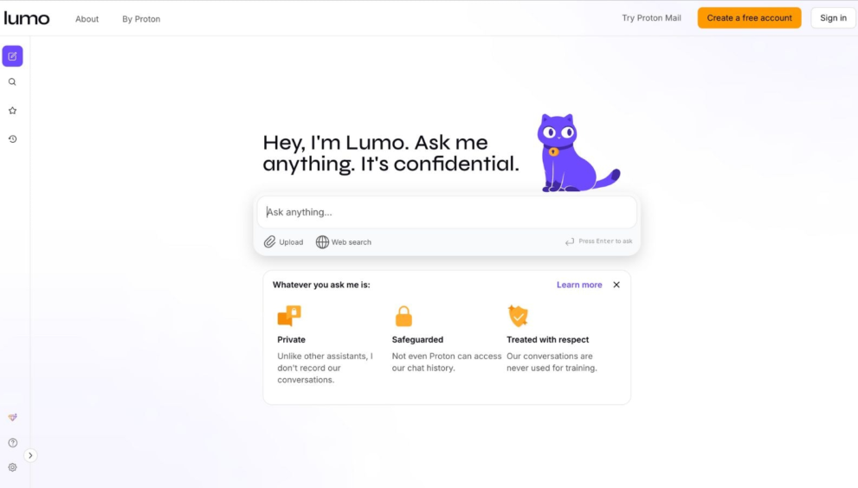Click the paperclip Upload icon
858x488 pixels.
pos(270,241)
